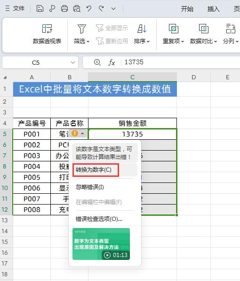Click the zoom magnifier icon in formula bar

97,62
